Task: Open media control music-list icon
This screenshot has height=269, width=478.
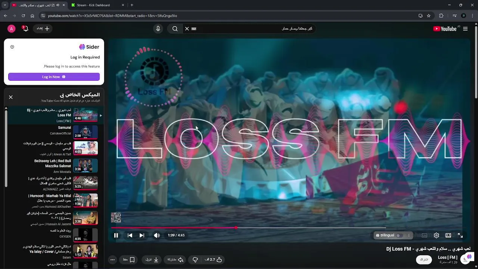Action: click(454, 16)
